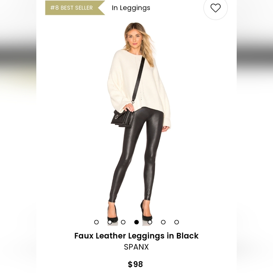Jump to the last carousel dot

(177, 222)
